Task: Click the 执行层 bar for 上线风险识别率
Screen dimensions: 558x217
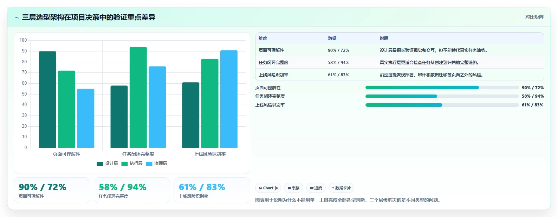Action: click(210, 103)
